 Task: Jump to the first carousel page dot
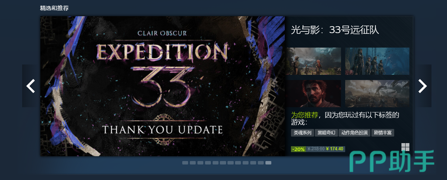185,163
